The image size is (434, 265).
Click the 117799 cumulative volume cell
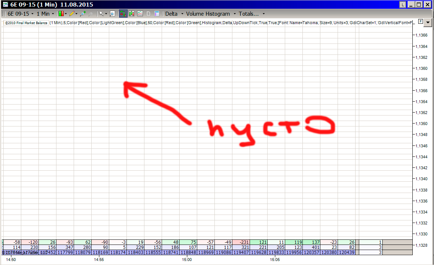coord(65,252)
